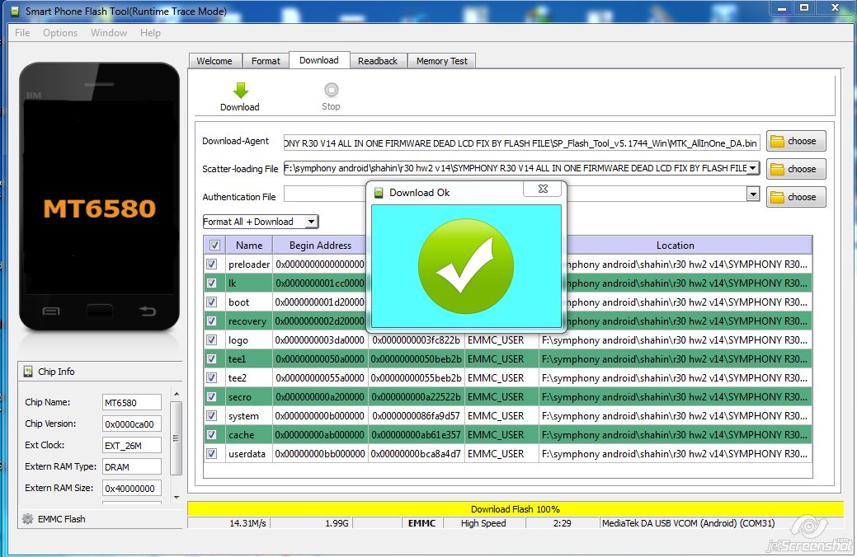
Task: Click the Stop icon
Action: (x=332, y=90)
